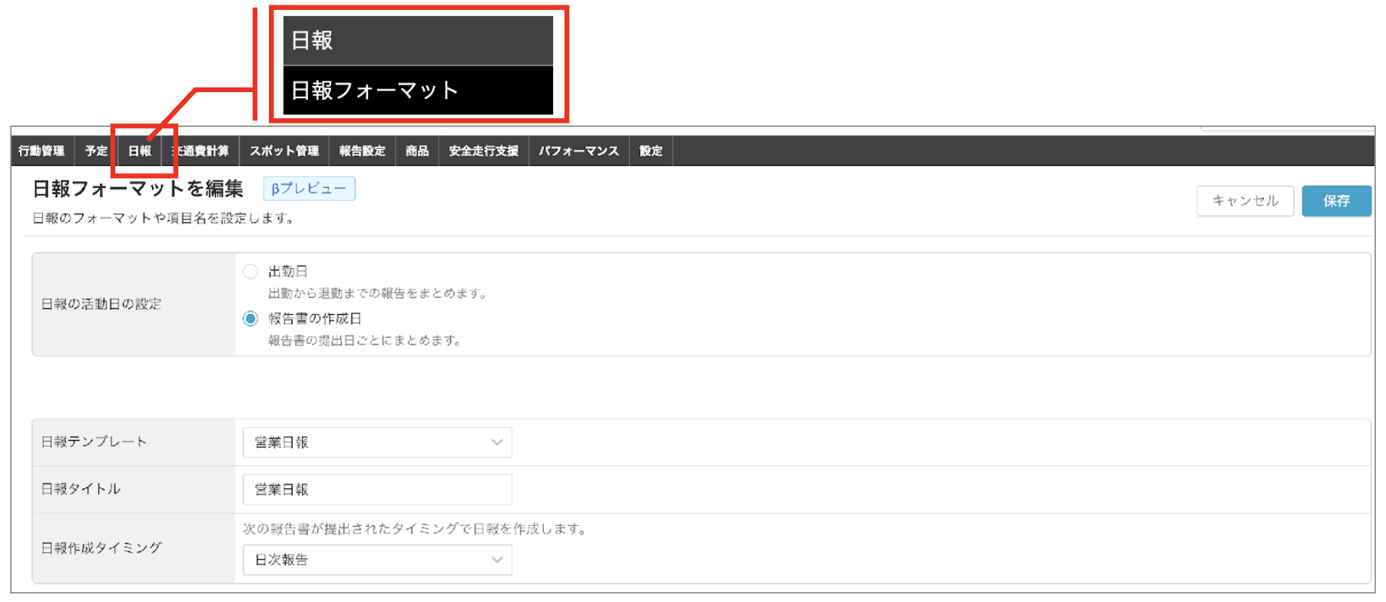Click text 日報のフォーマットや項目名を設定します。
The width and height of the screenshot is (1386, 602).
click(164, 218)
